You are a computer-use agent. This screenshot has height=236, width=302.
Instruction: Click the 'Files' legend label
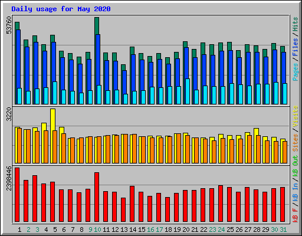296,47
